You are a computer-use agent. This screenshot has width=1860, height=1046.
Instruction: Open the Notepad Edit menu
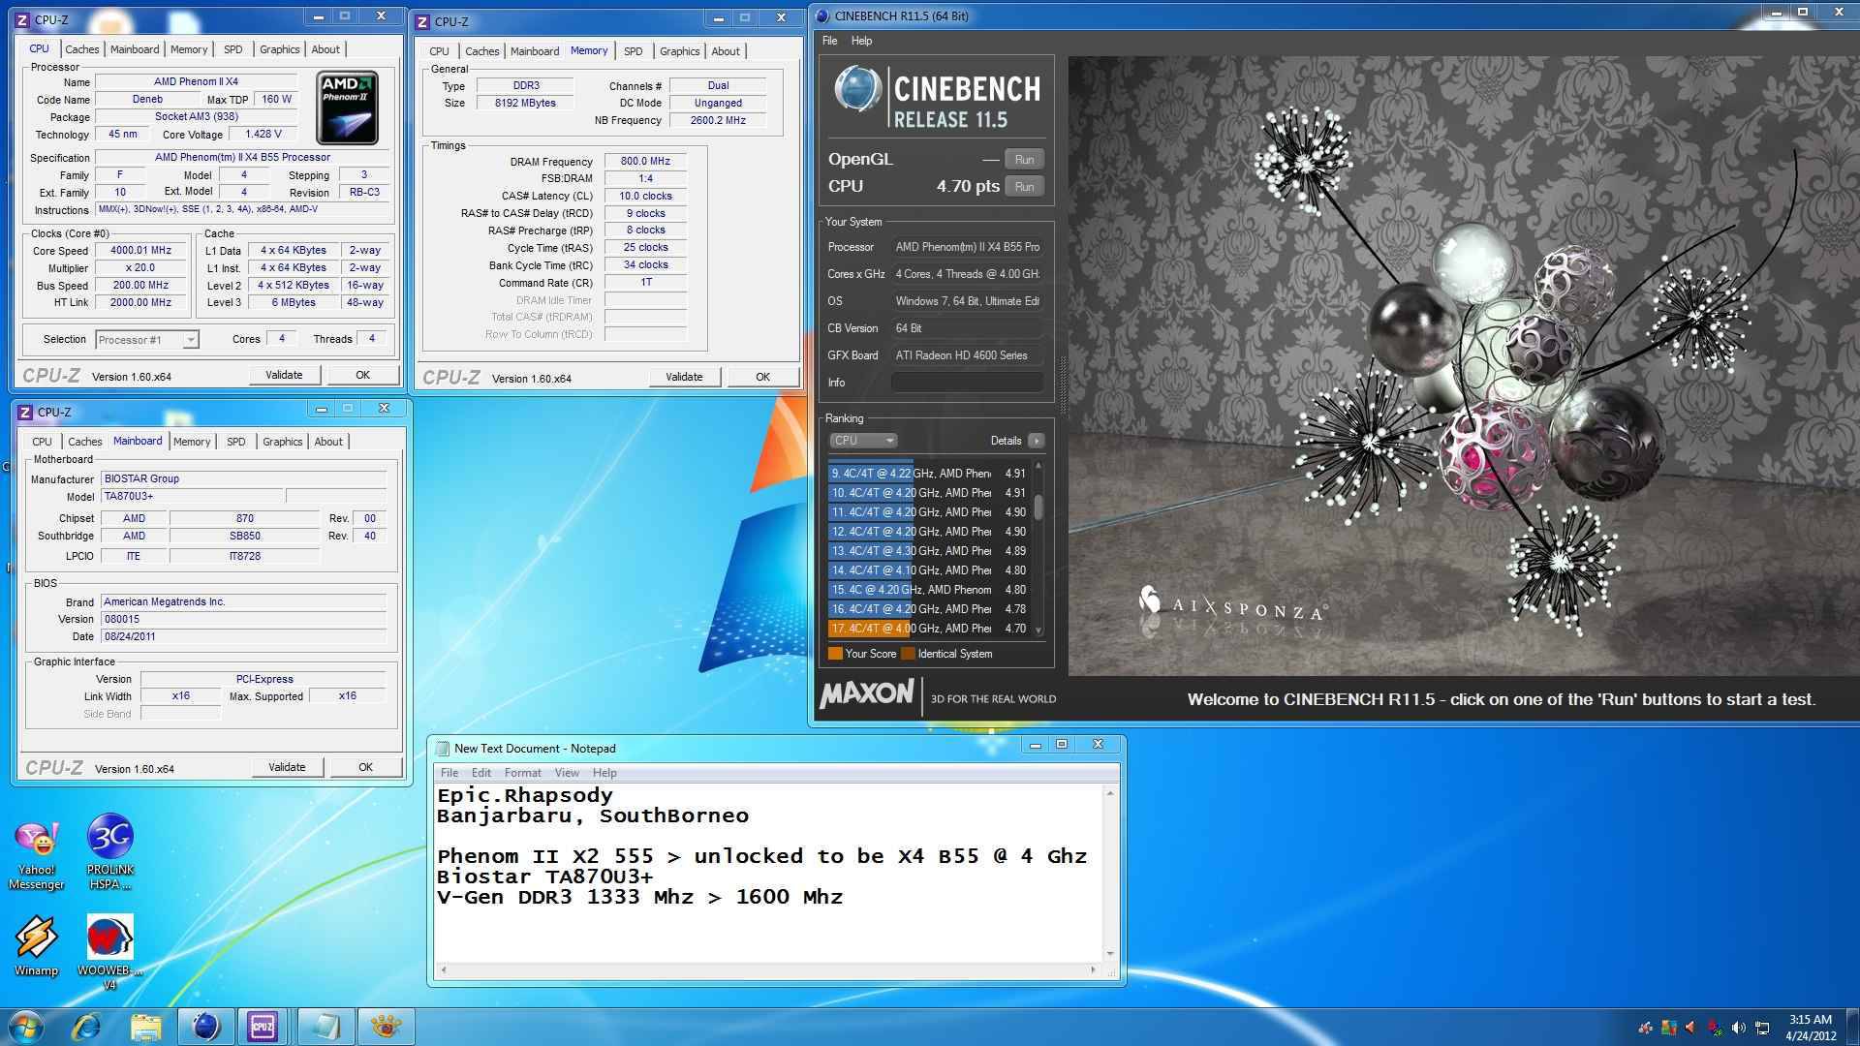pos(481,773)
